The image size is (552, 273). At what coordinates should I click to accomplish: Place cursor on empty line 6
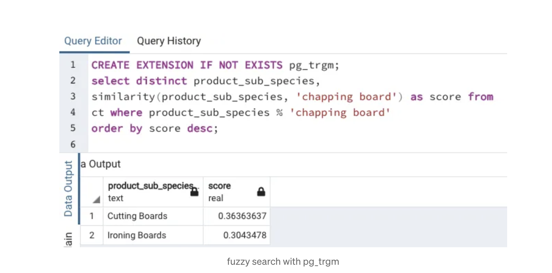[207, 144]
